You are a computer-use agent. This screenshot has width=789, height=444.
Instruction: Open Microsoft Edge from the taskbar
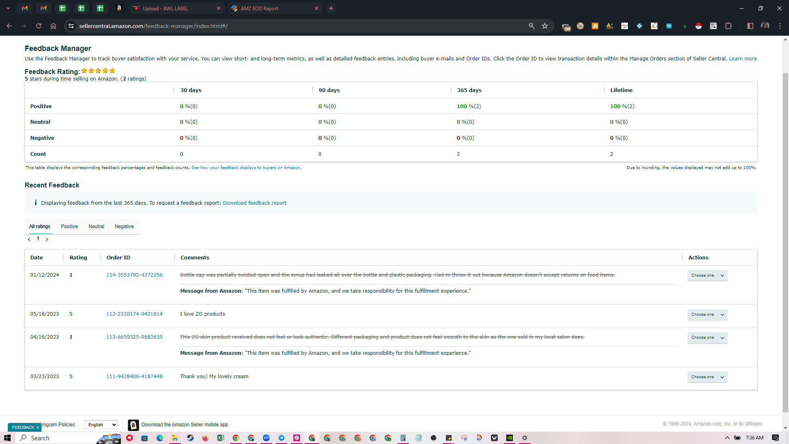tap(160, 438)
